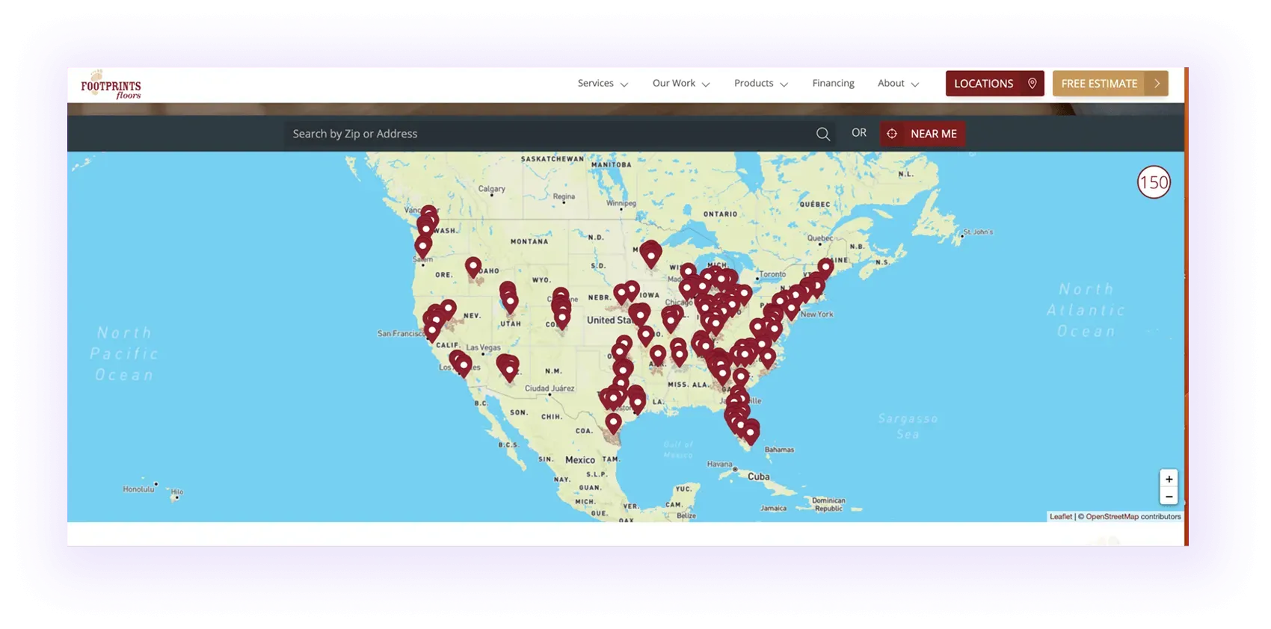
Task: Click the FREE ESTIMATE button
Action: (x=1110, y=84)
